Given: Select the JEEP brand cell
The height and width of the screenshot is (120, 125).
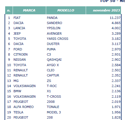Looking at the screenshot, I should click(17, 34).
